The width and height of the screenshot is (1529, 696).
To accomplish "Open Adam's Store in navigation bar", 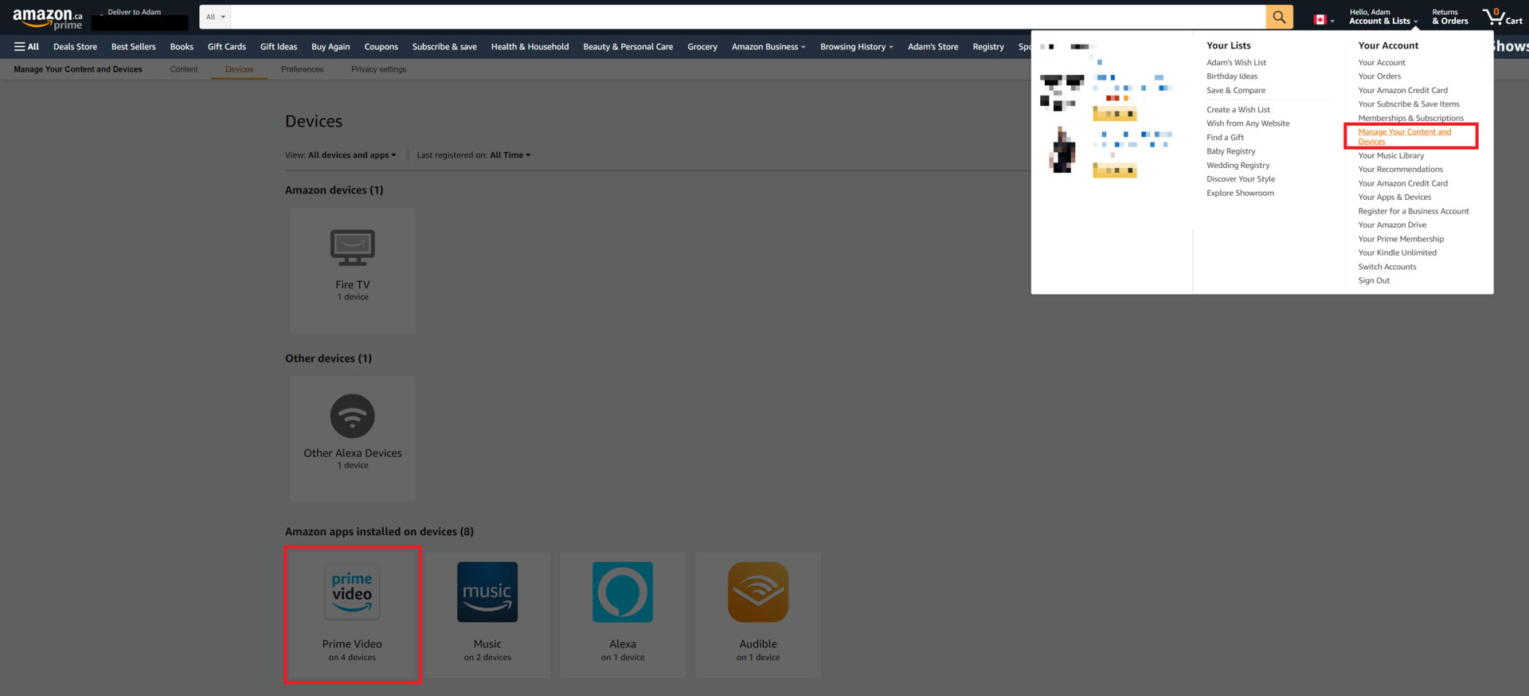I will click(x=933, y=47).
